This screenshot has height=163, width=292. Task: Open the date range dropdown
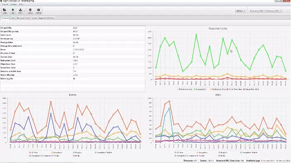(265, 11)
